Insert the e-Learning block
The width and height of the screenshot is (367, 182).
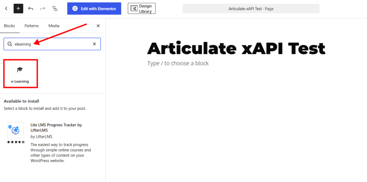(x=20, y=74)
